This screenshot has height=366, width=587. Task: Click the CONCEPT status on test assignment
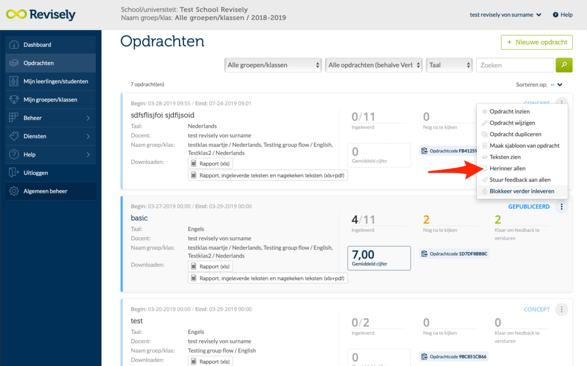tap(537, 309)
